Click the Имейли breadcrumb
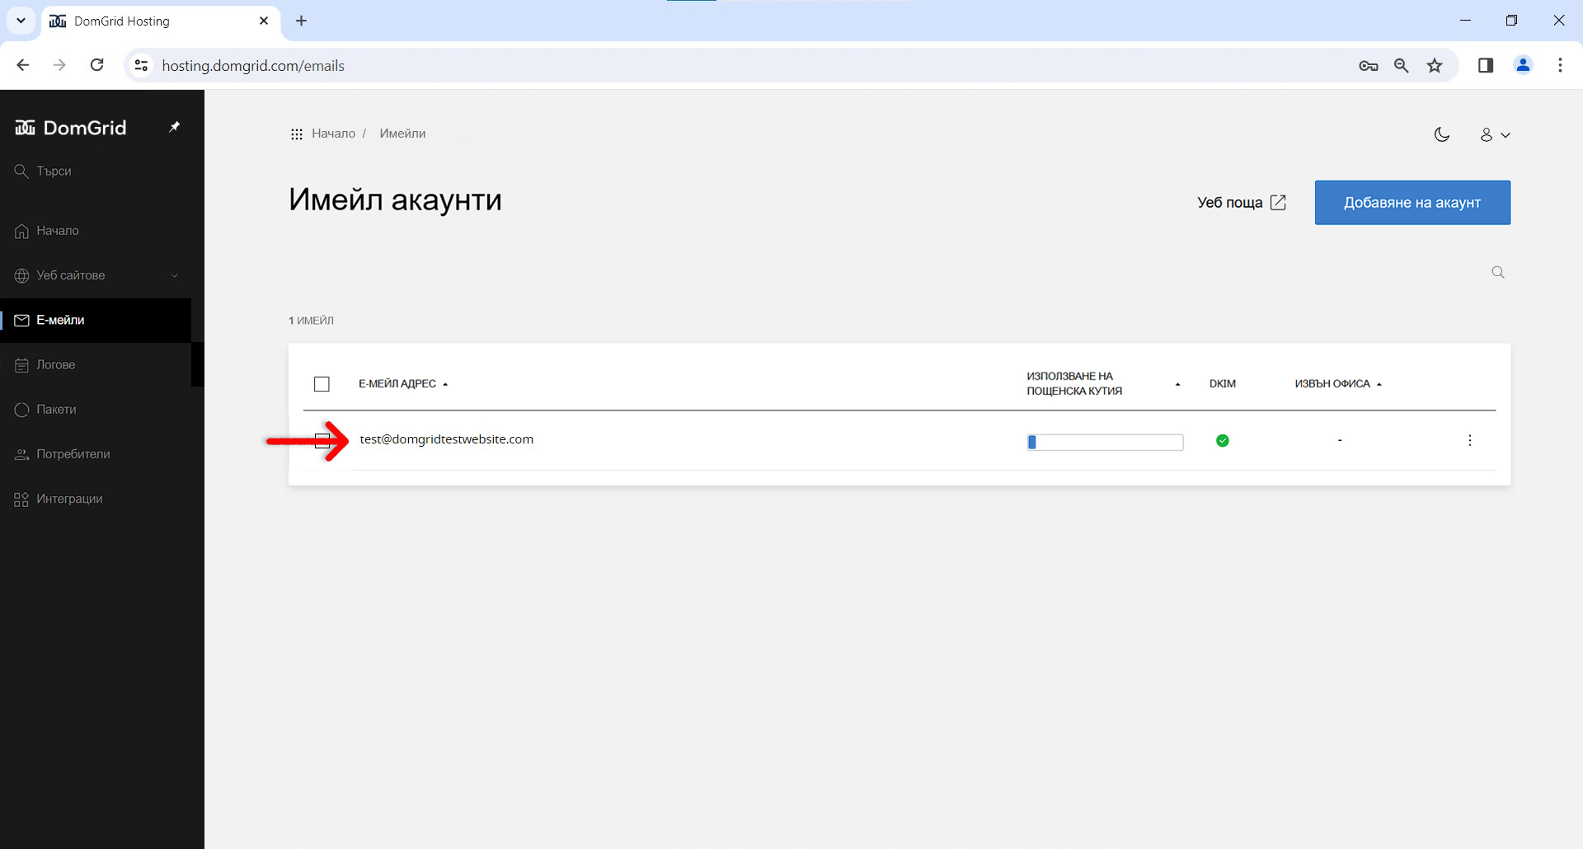 tap(402, 134)
